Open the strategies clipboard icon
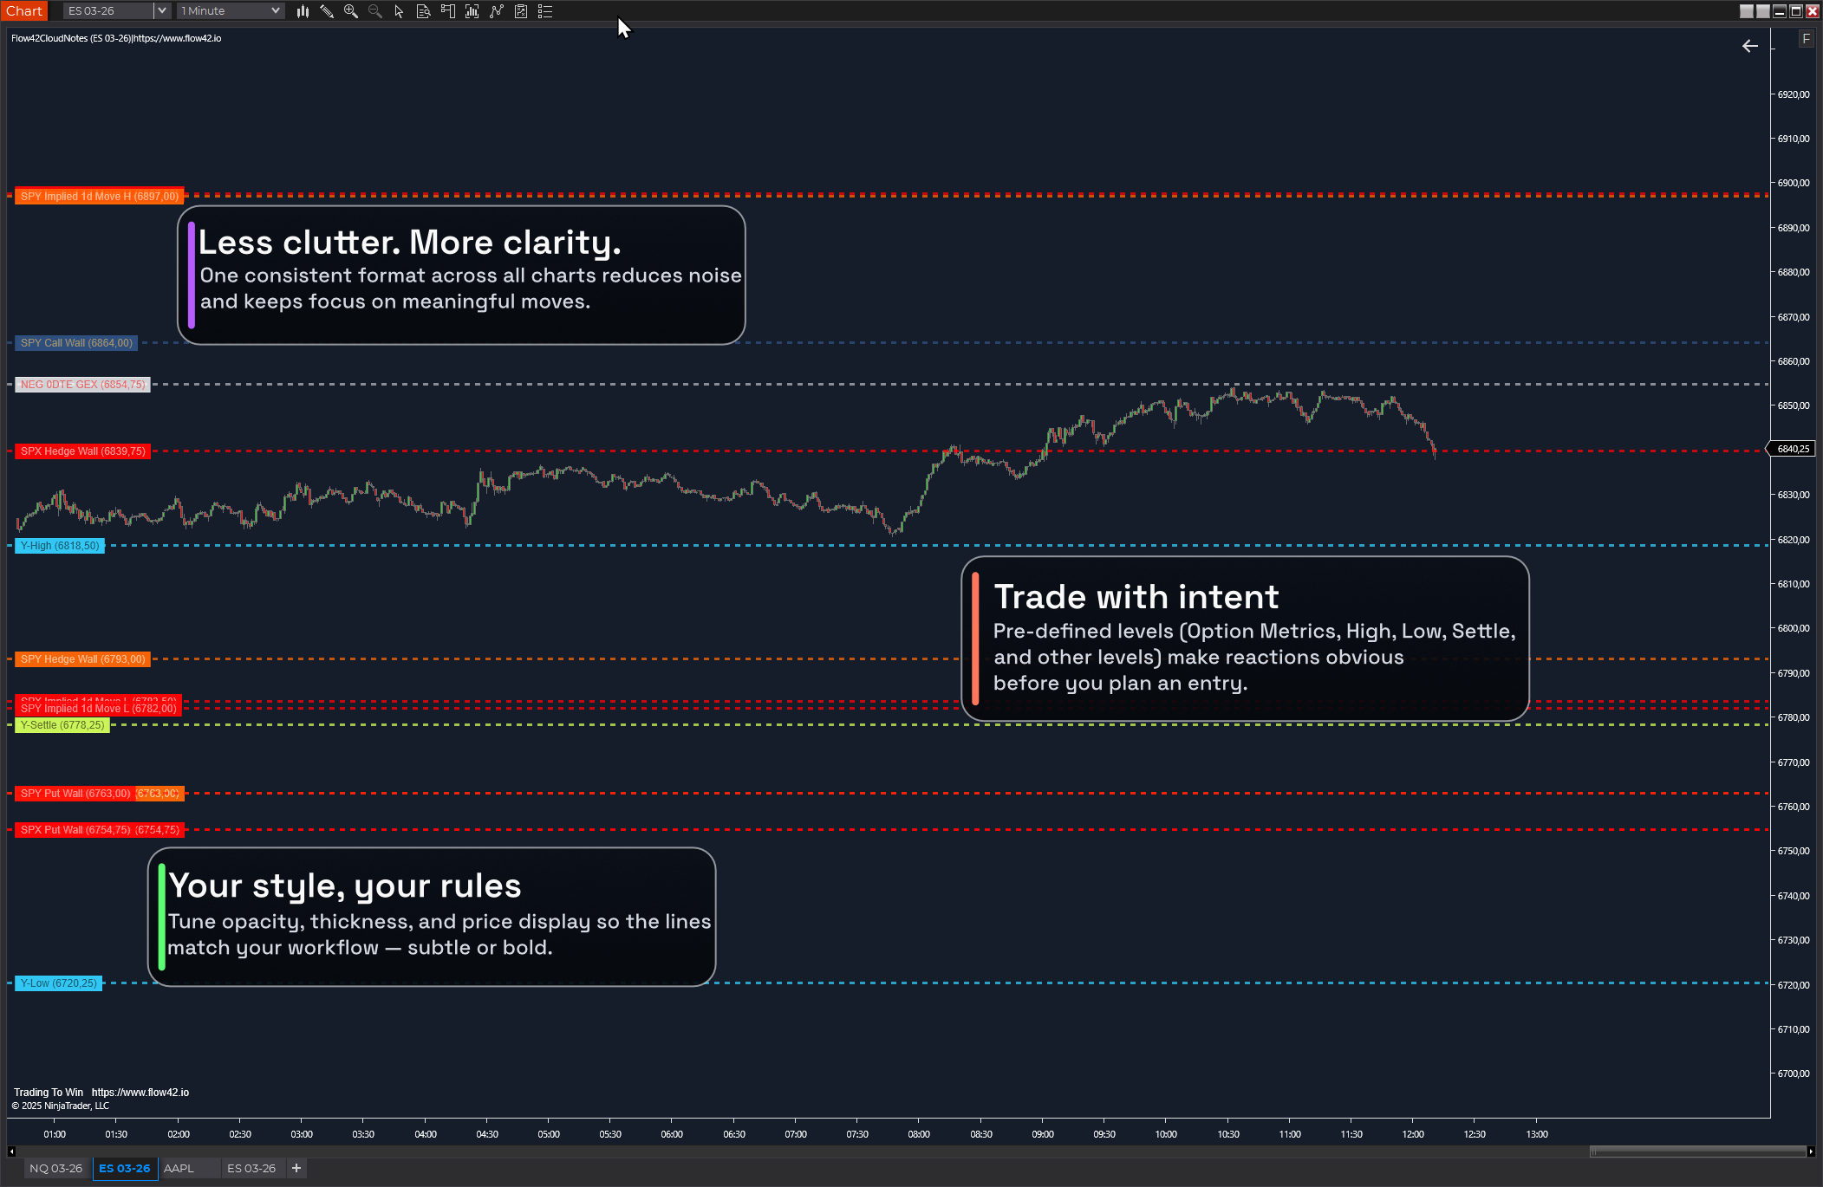Viewport: 1823px width, 1187px height. pos(521,11)
